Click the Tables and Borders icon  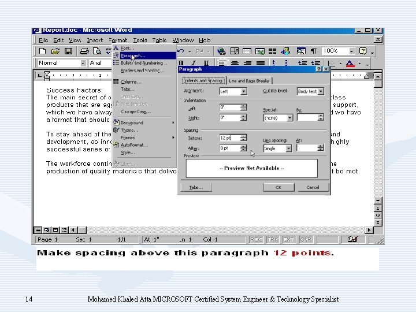coord(235,51)
